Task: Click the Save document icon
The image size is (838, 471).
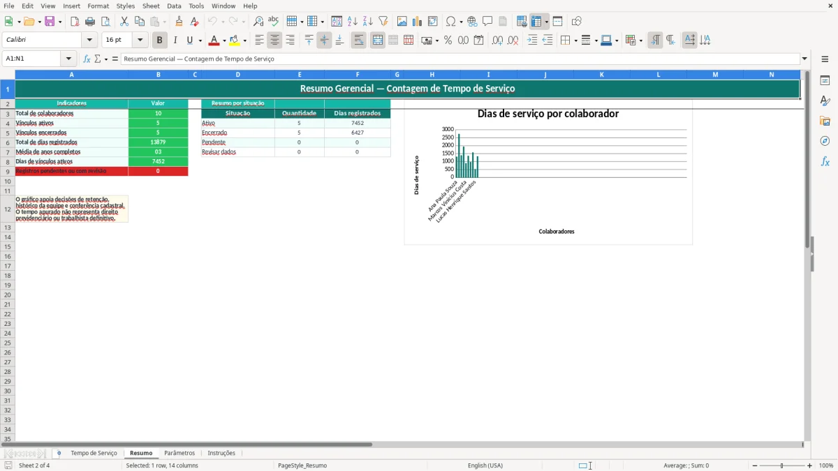Action: tap(50, 22)
